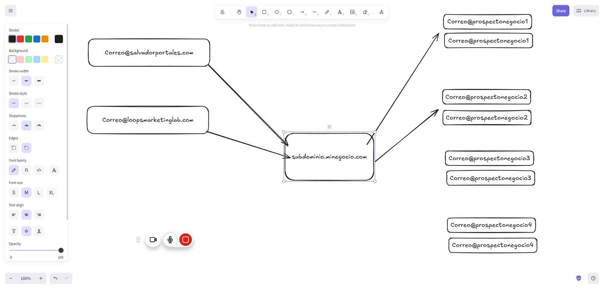Select the Line tool
Screen dimensions: 604x289
coord(314,12)
